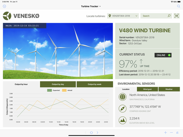183x137 pixels.
Task: Open the Weather sensors tab
Action: pos(169,89)
